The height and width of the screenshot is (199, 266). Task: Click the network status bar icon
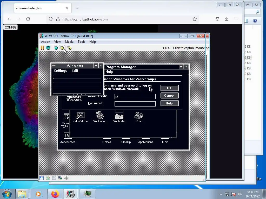pos(60,178)
